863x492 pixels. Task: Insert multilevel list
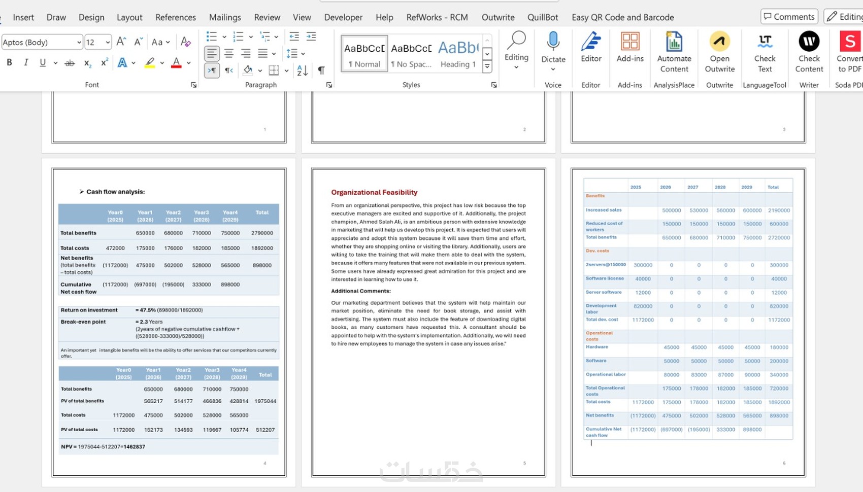[x=264, y=37]
